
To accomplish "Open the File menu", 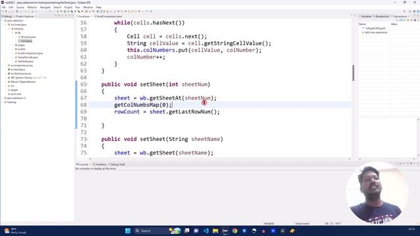I will (x=3, y=7).
